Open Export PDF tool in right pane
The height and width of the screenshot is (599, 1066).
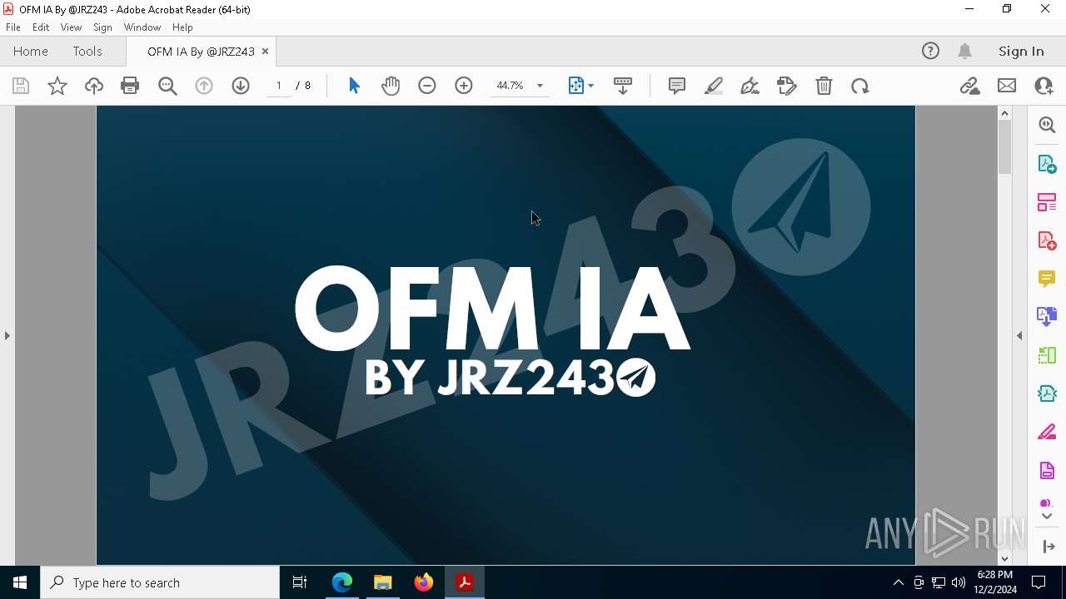click(x=1047, y=163)
